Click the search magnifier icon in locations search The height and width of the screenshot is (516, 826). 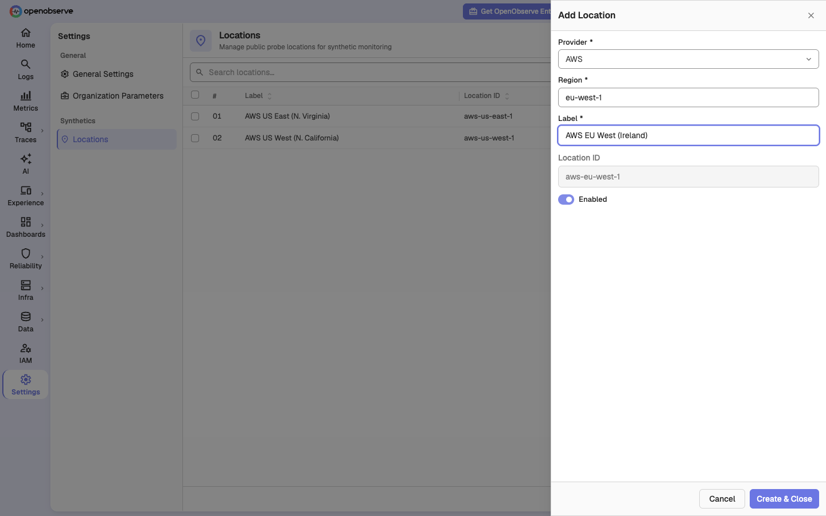(200, 72)
